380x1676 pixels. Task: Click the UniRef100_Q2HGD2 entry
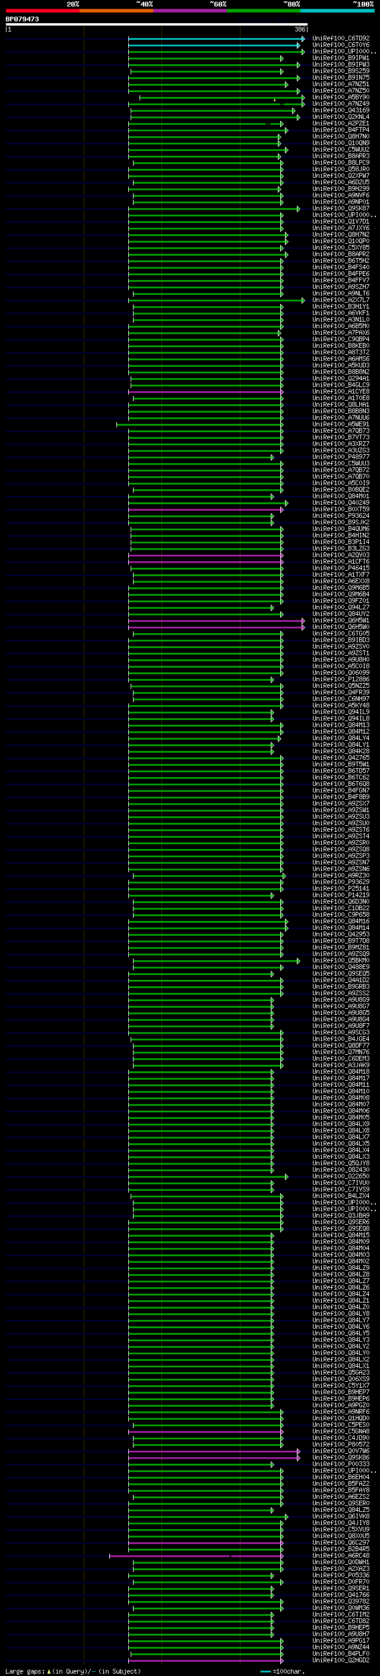point(341,1660)
